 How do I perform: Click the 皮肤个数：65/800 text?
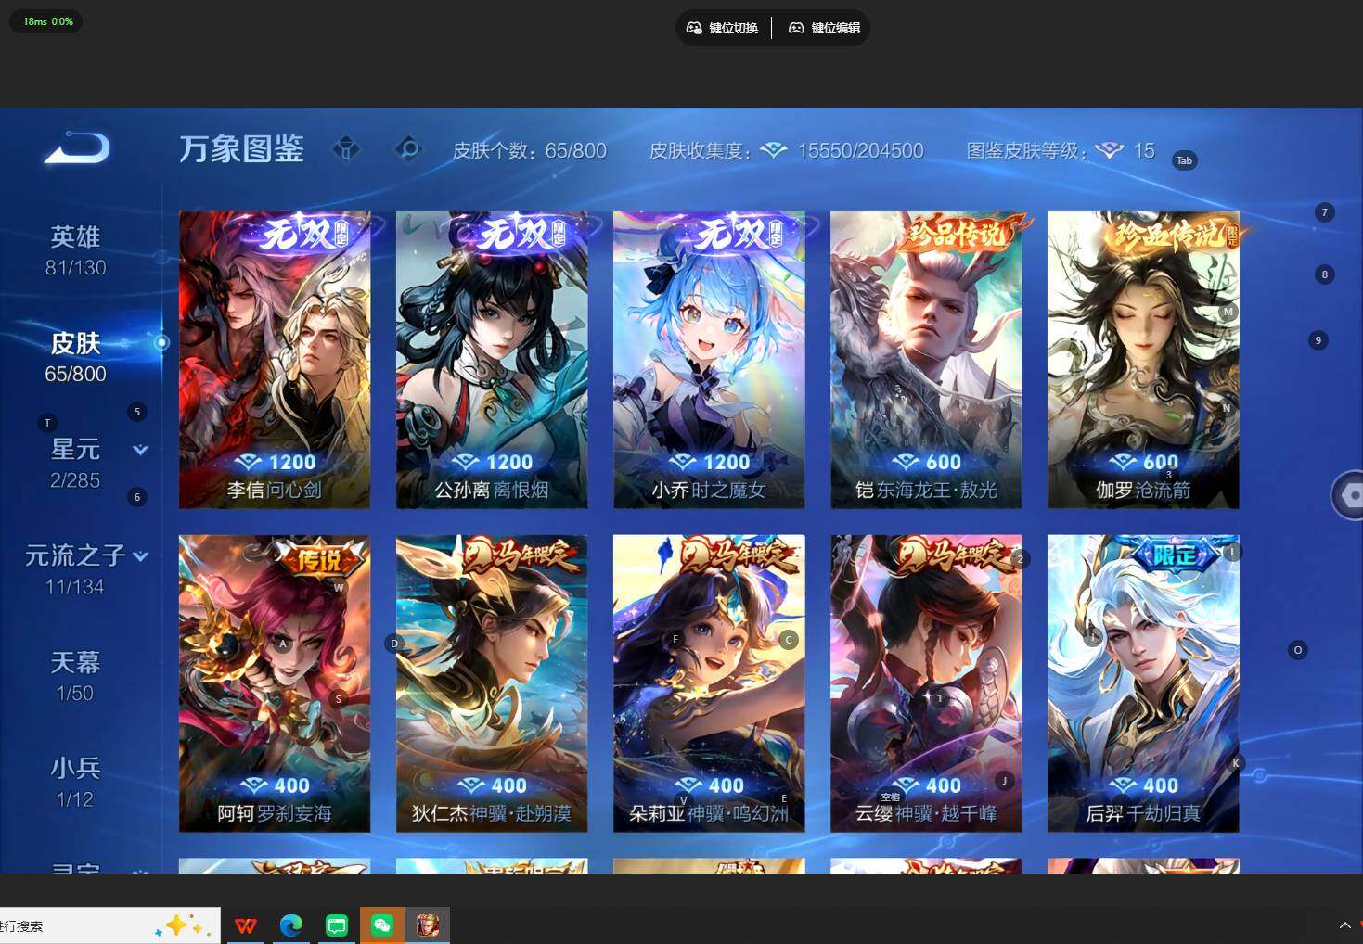(529, 150)
